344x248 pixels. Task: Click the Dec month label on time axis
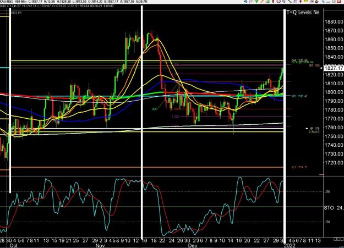point(193,246)
